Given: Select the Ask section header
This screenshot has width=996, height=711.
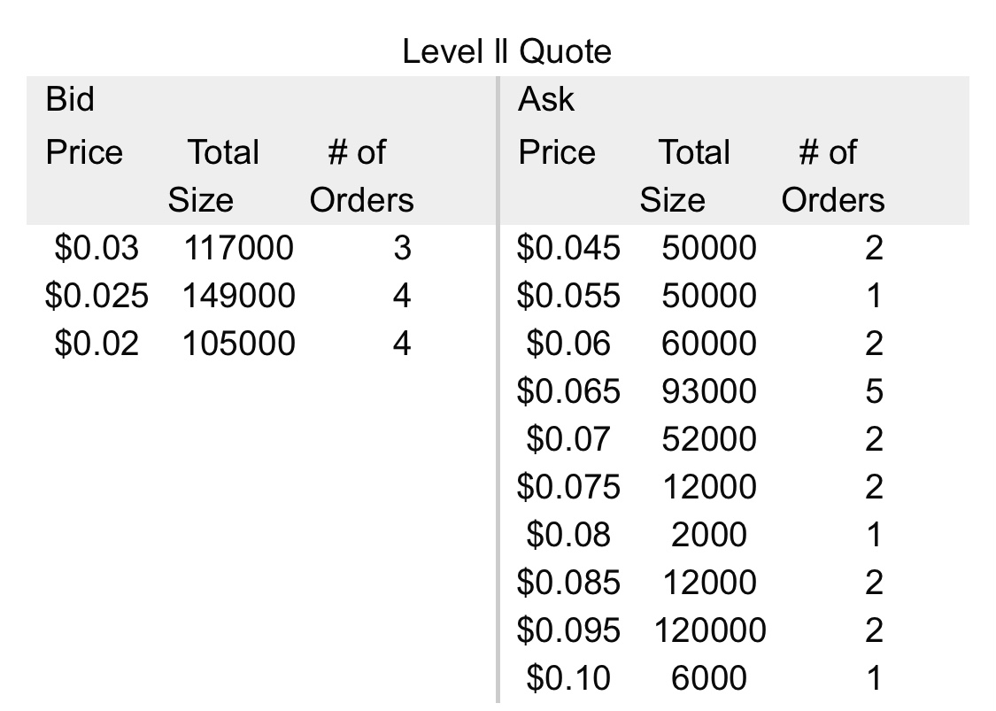Looking at the screenshot, I should tap(546, 99).
